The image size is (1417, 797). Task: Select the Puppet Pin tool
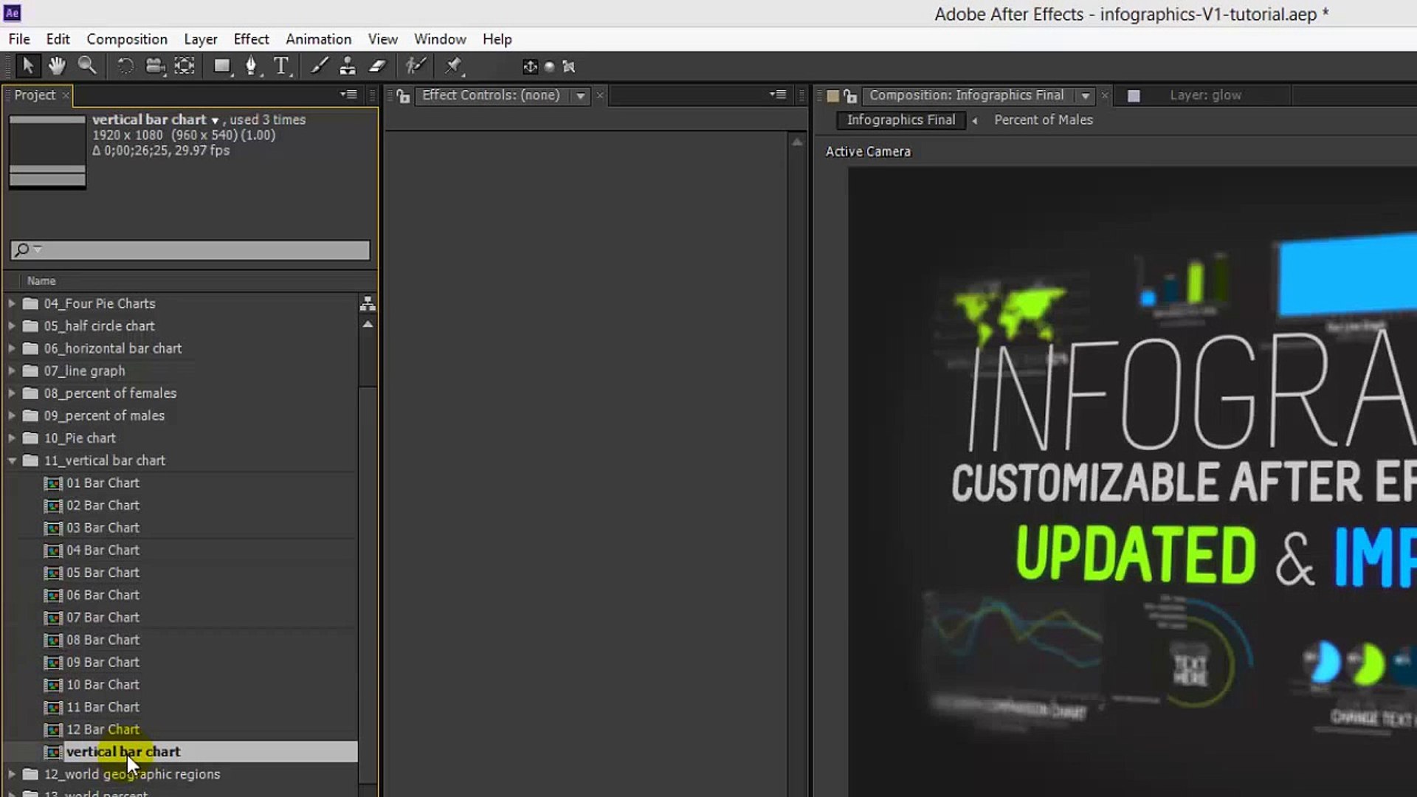[453, 66]
